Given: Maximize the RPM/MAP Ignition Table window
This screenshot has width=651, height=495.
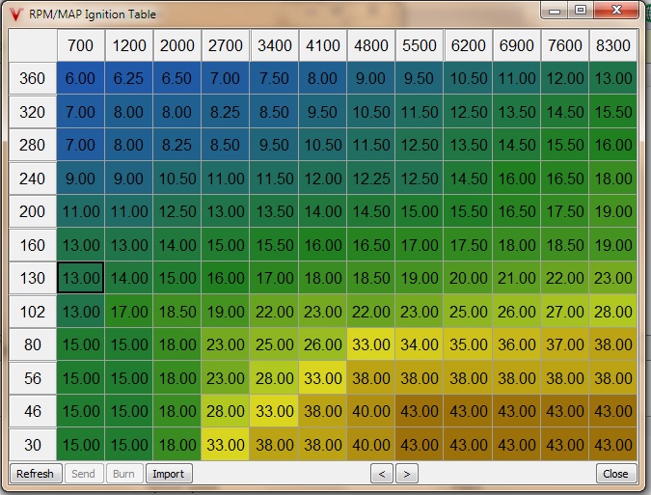Looking at the screenshot, I should pos(580,11).
